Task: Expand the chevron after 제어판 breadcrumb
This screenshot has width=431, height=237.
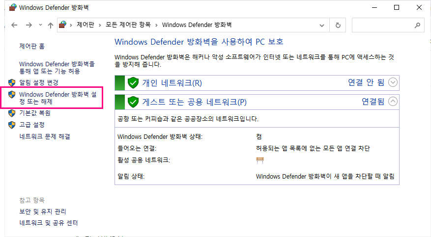Action: [x=100, y=25]
